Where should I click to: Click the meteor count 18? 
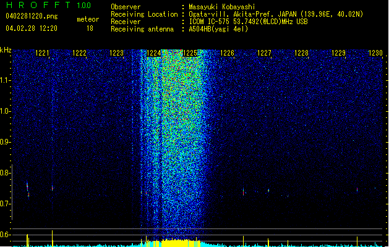coord(90,28)
